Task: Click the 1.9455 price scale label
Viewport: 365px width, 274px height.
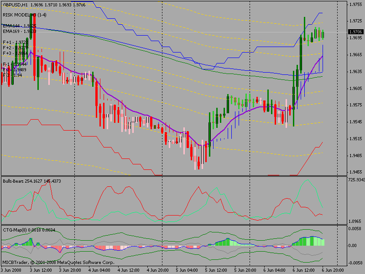Action: click(x=355, y=172)
